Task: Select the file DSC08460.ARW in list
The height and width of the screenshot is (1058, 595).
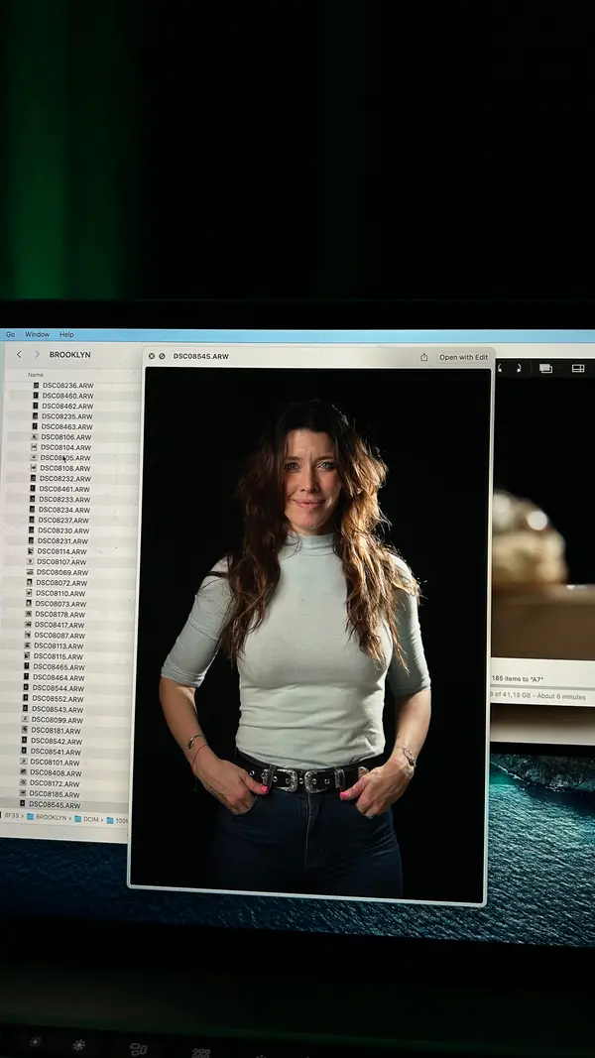Action: pyautogui.click(x=67, y=396)
